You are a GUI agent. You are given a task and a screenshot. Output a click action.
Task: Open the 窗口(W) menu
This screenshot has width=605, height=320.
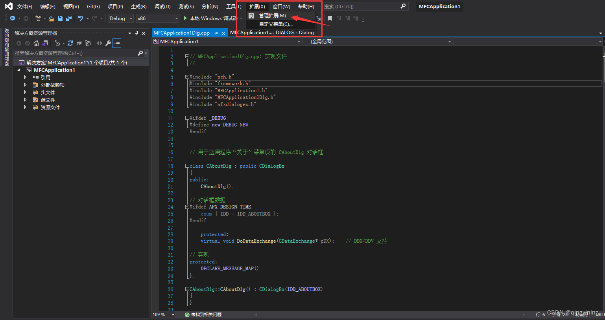click(x=281, y=6)
